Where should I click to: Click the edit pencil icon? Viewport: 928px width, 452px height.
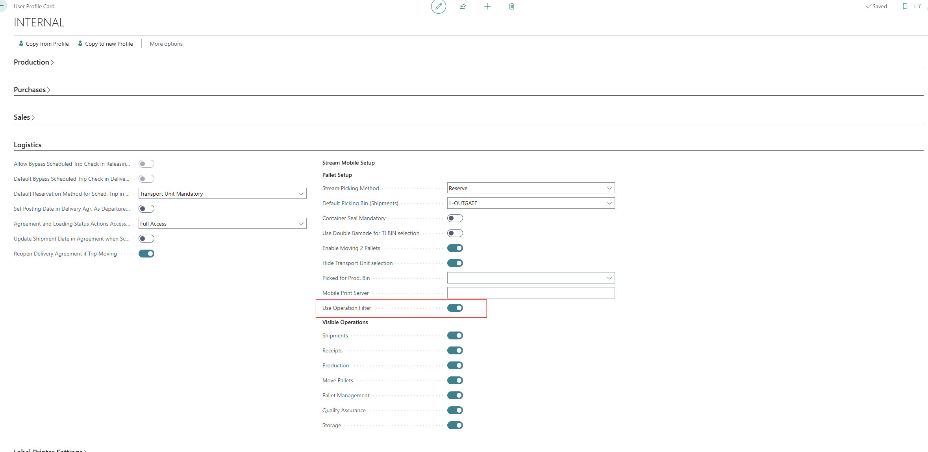pyautogui.click(x=438, y=7)
